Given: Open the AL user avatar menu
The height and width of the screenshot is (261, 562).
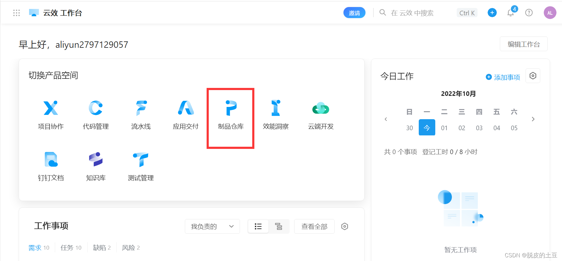Looking at the screenshot, I should (550, 13).
